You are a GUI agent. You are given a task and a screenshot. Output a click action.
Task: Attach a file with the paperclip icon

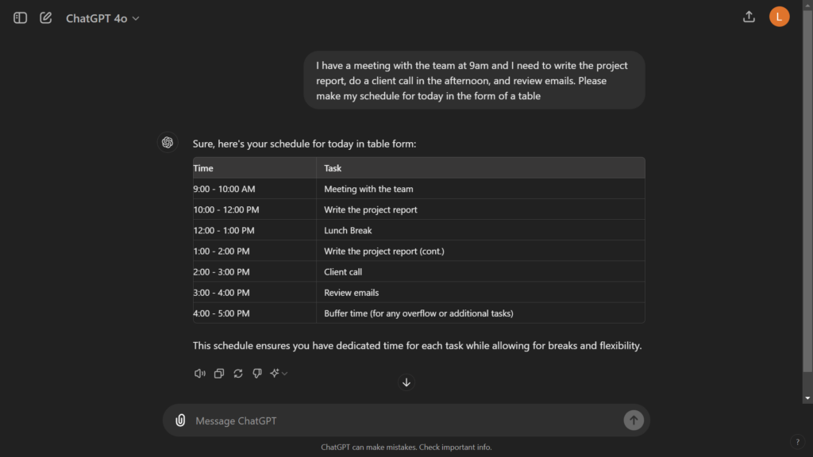tap(180, 420)
